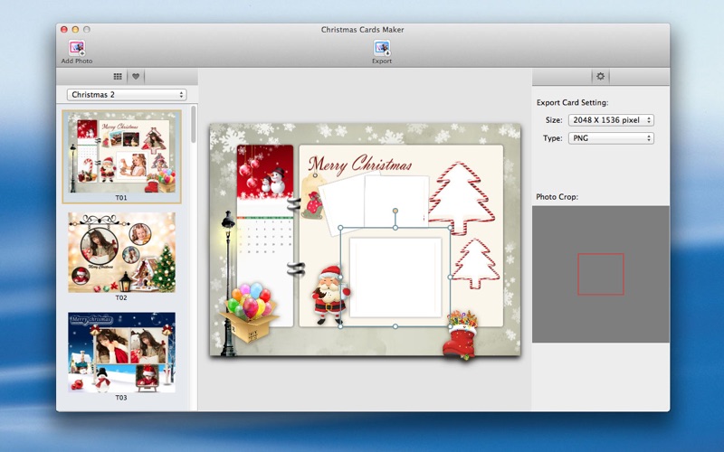724x452 pixels.
Task: Click the top-left resize handle of selected frame
Action: [x=341, y=228]
